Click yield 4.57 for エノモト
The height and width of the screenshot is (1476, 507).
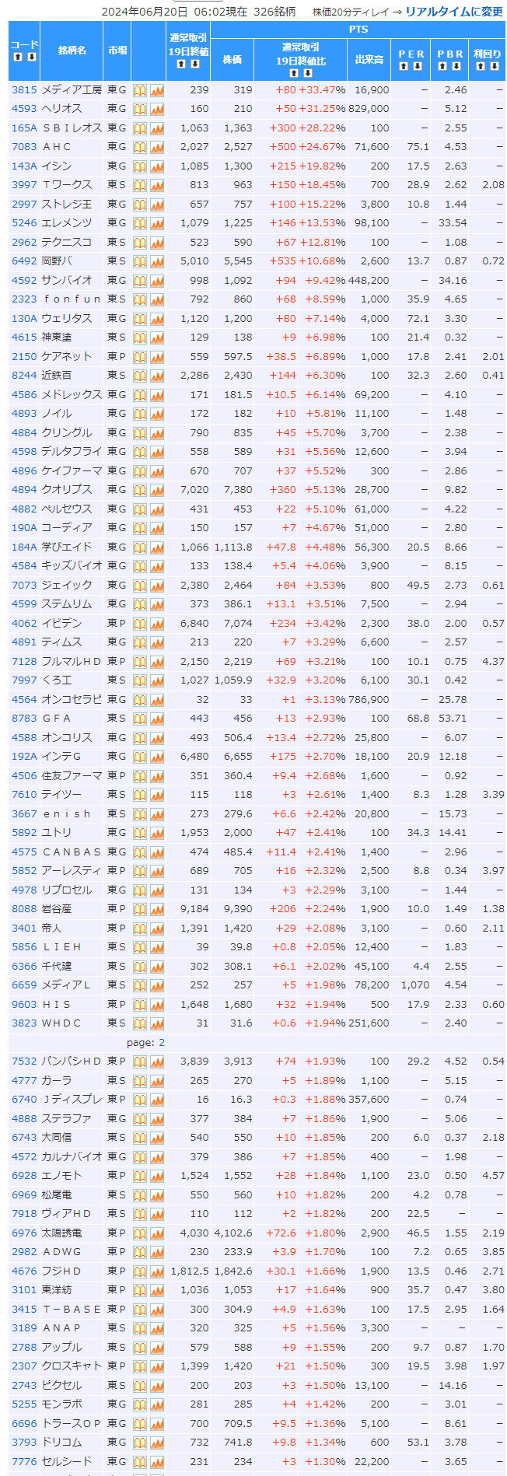click(x=493, y=1176)
